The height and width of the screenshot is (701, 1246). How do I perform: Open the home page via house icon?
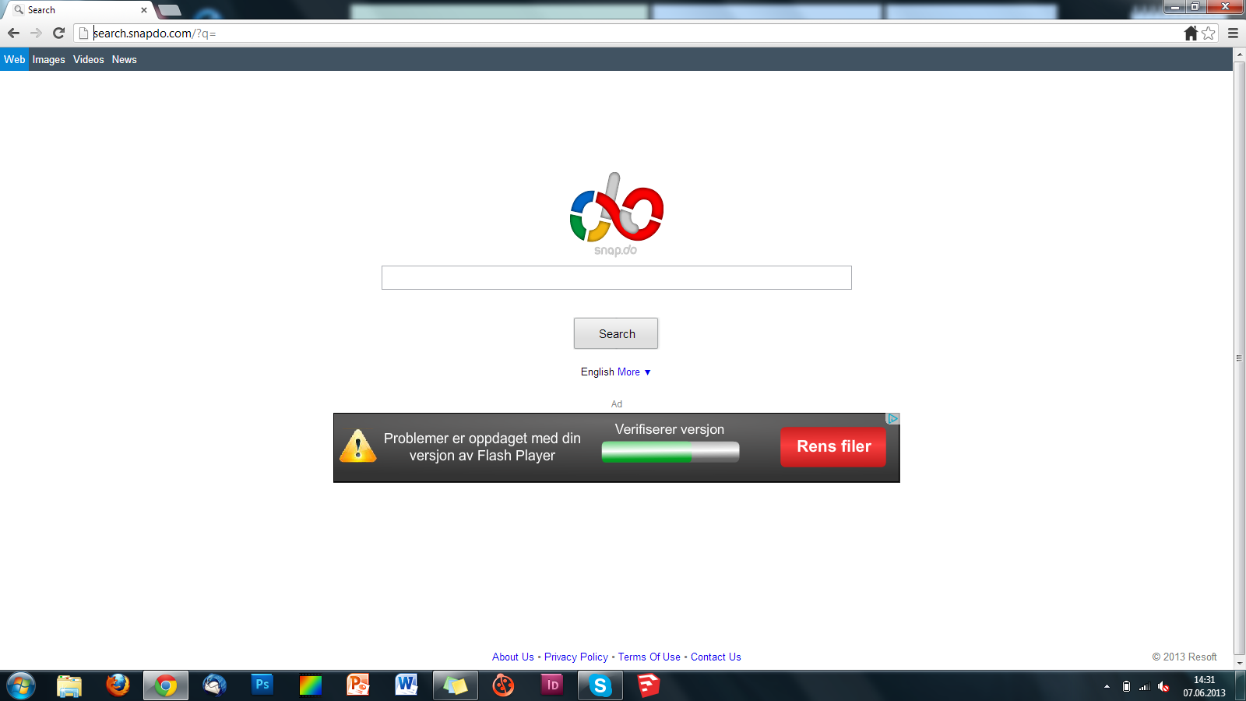1191,33
